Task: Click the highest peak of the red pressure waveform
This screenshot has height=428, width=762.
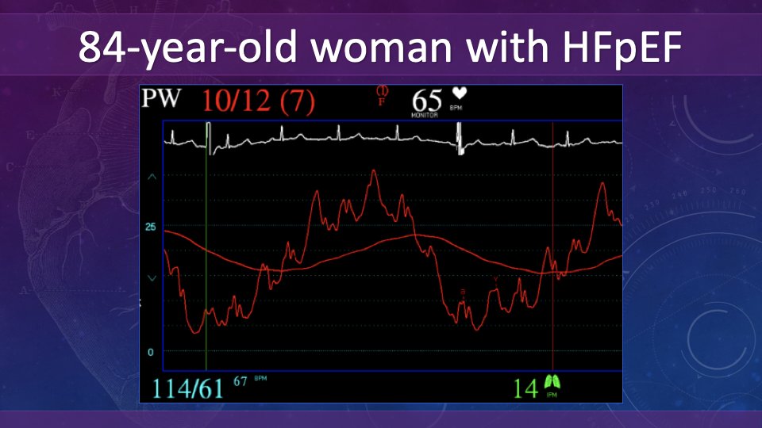Action: pos(373,171)
